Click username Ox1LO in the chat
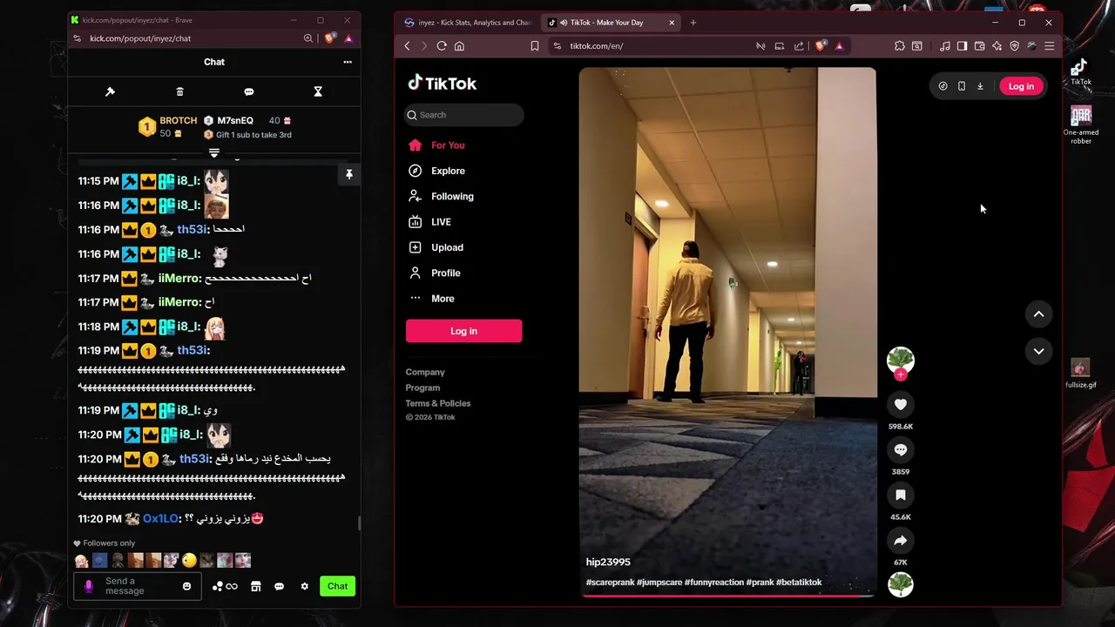Viewport: 1115px width, 627px height. point(161,518)
